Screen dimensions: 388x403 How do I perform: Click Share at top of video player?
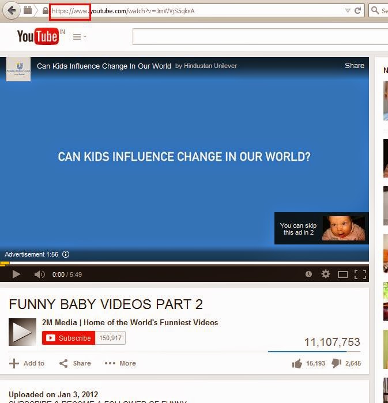(355, 66)
